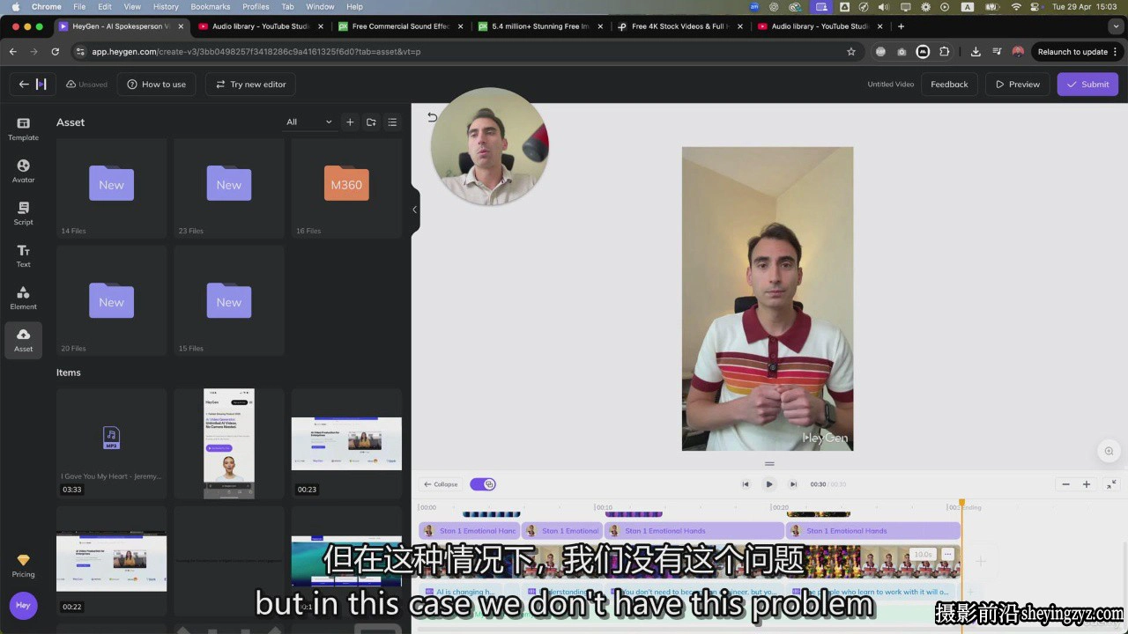Open the folder with 20 Files
1128x634 pixels.
(x=111, y=300)
